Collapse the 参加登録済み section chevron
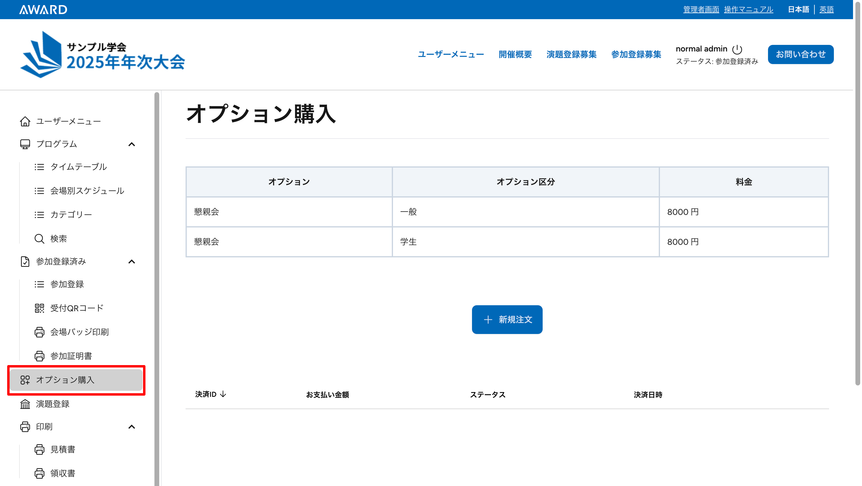 tap(131, 262)
